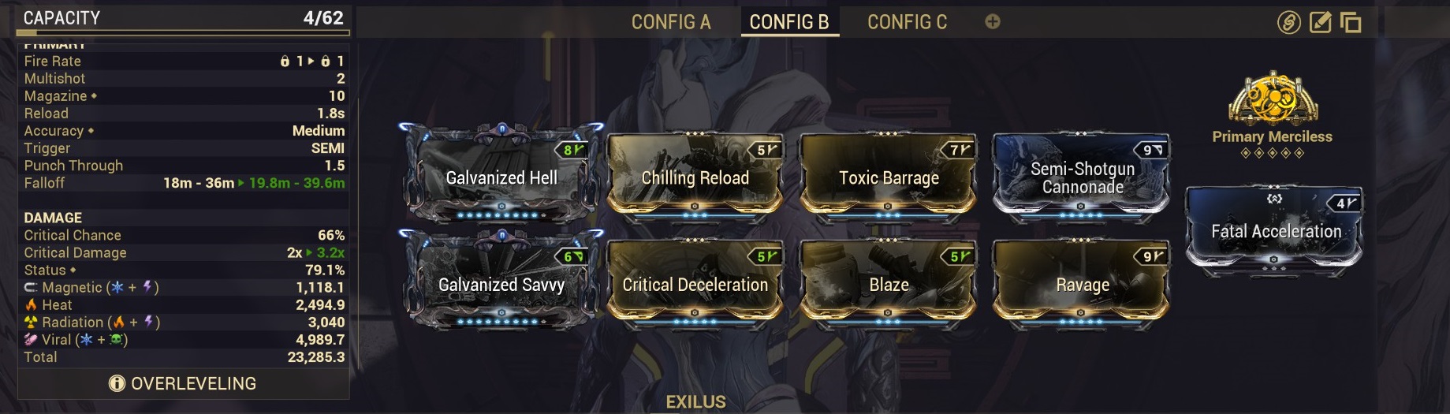
Task: Choose the Critical Deceleration mod card
Action: click(695, 282)
